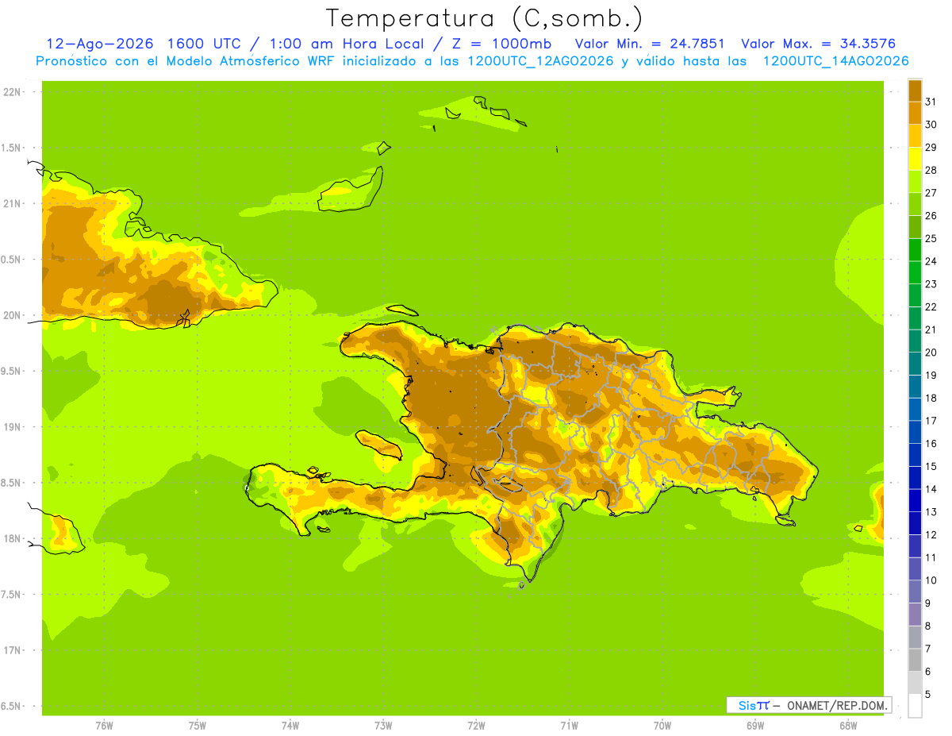This screenshot has width=952, height=736.
Task: Click the "Valor Min. = 24.7851" value
Action: pos(649,43)
